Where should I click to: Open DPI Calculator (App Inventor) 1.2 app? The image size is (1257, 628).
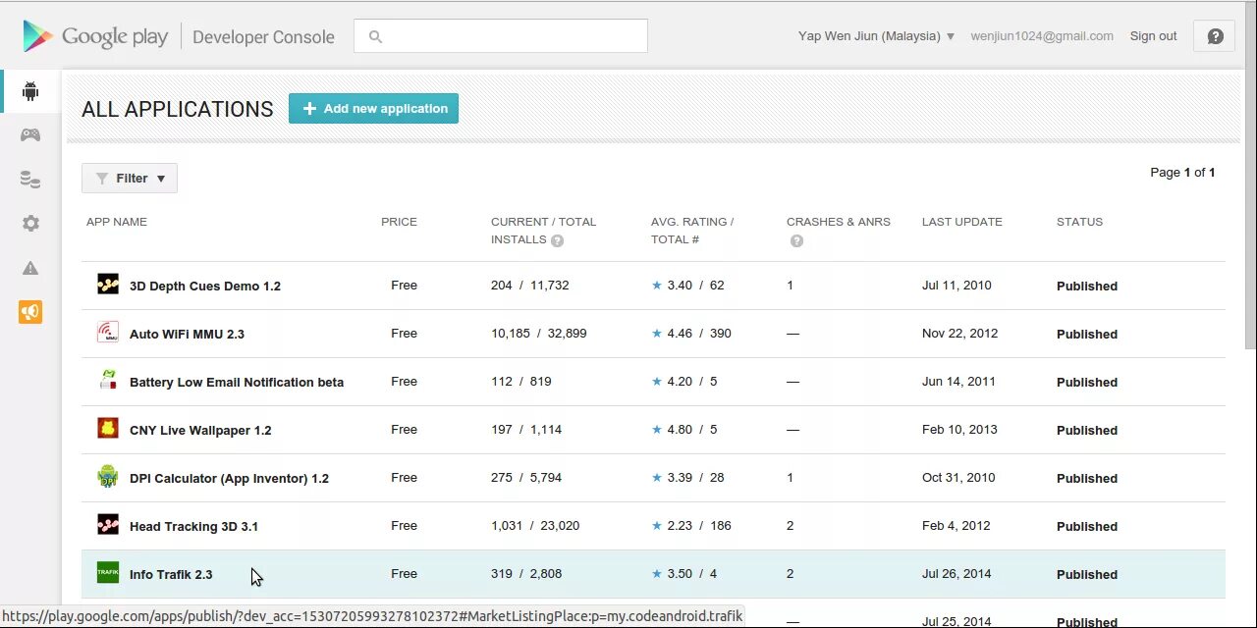point(229,478)
